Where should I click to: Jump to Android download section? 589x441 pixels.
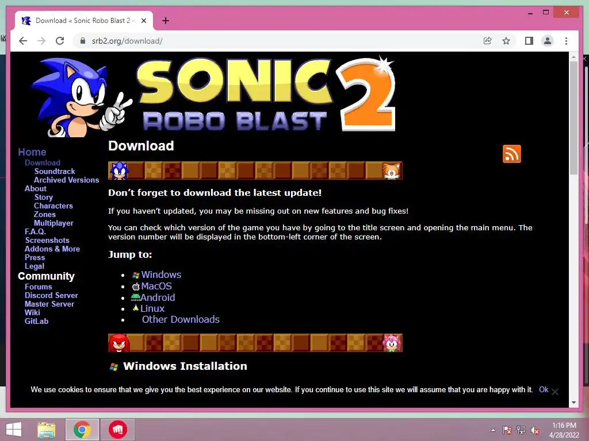pos(158,297)
